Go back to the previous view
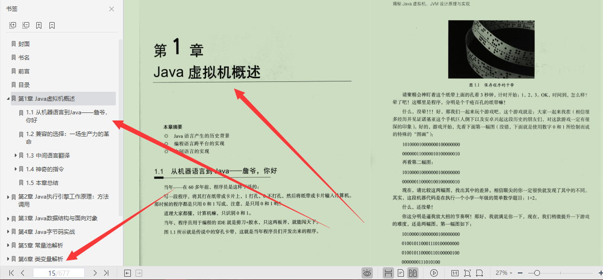Viewport: 603px width, 280px height. [x=127, y=273]
